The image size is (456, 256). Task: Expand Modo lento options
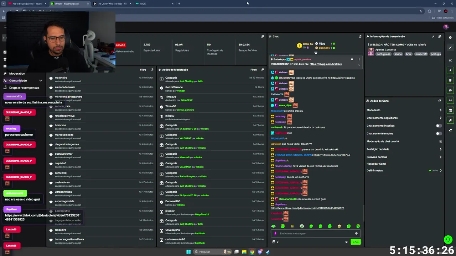coord(440,110)
